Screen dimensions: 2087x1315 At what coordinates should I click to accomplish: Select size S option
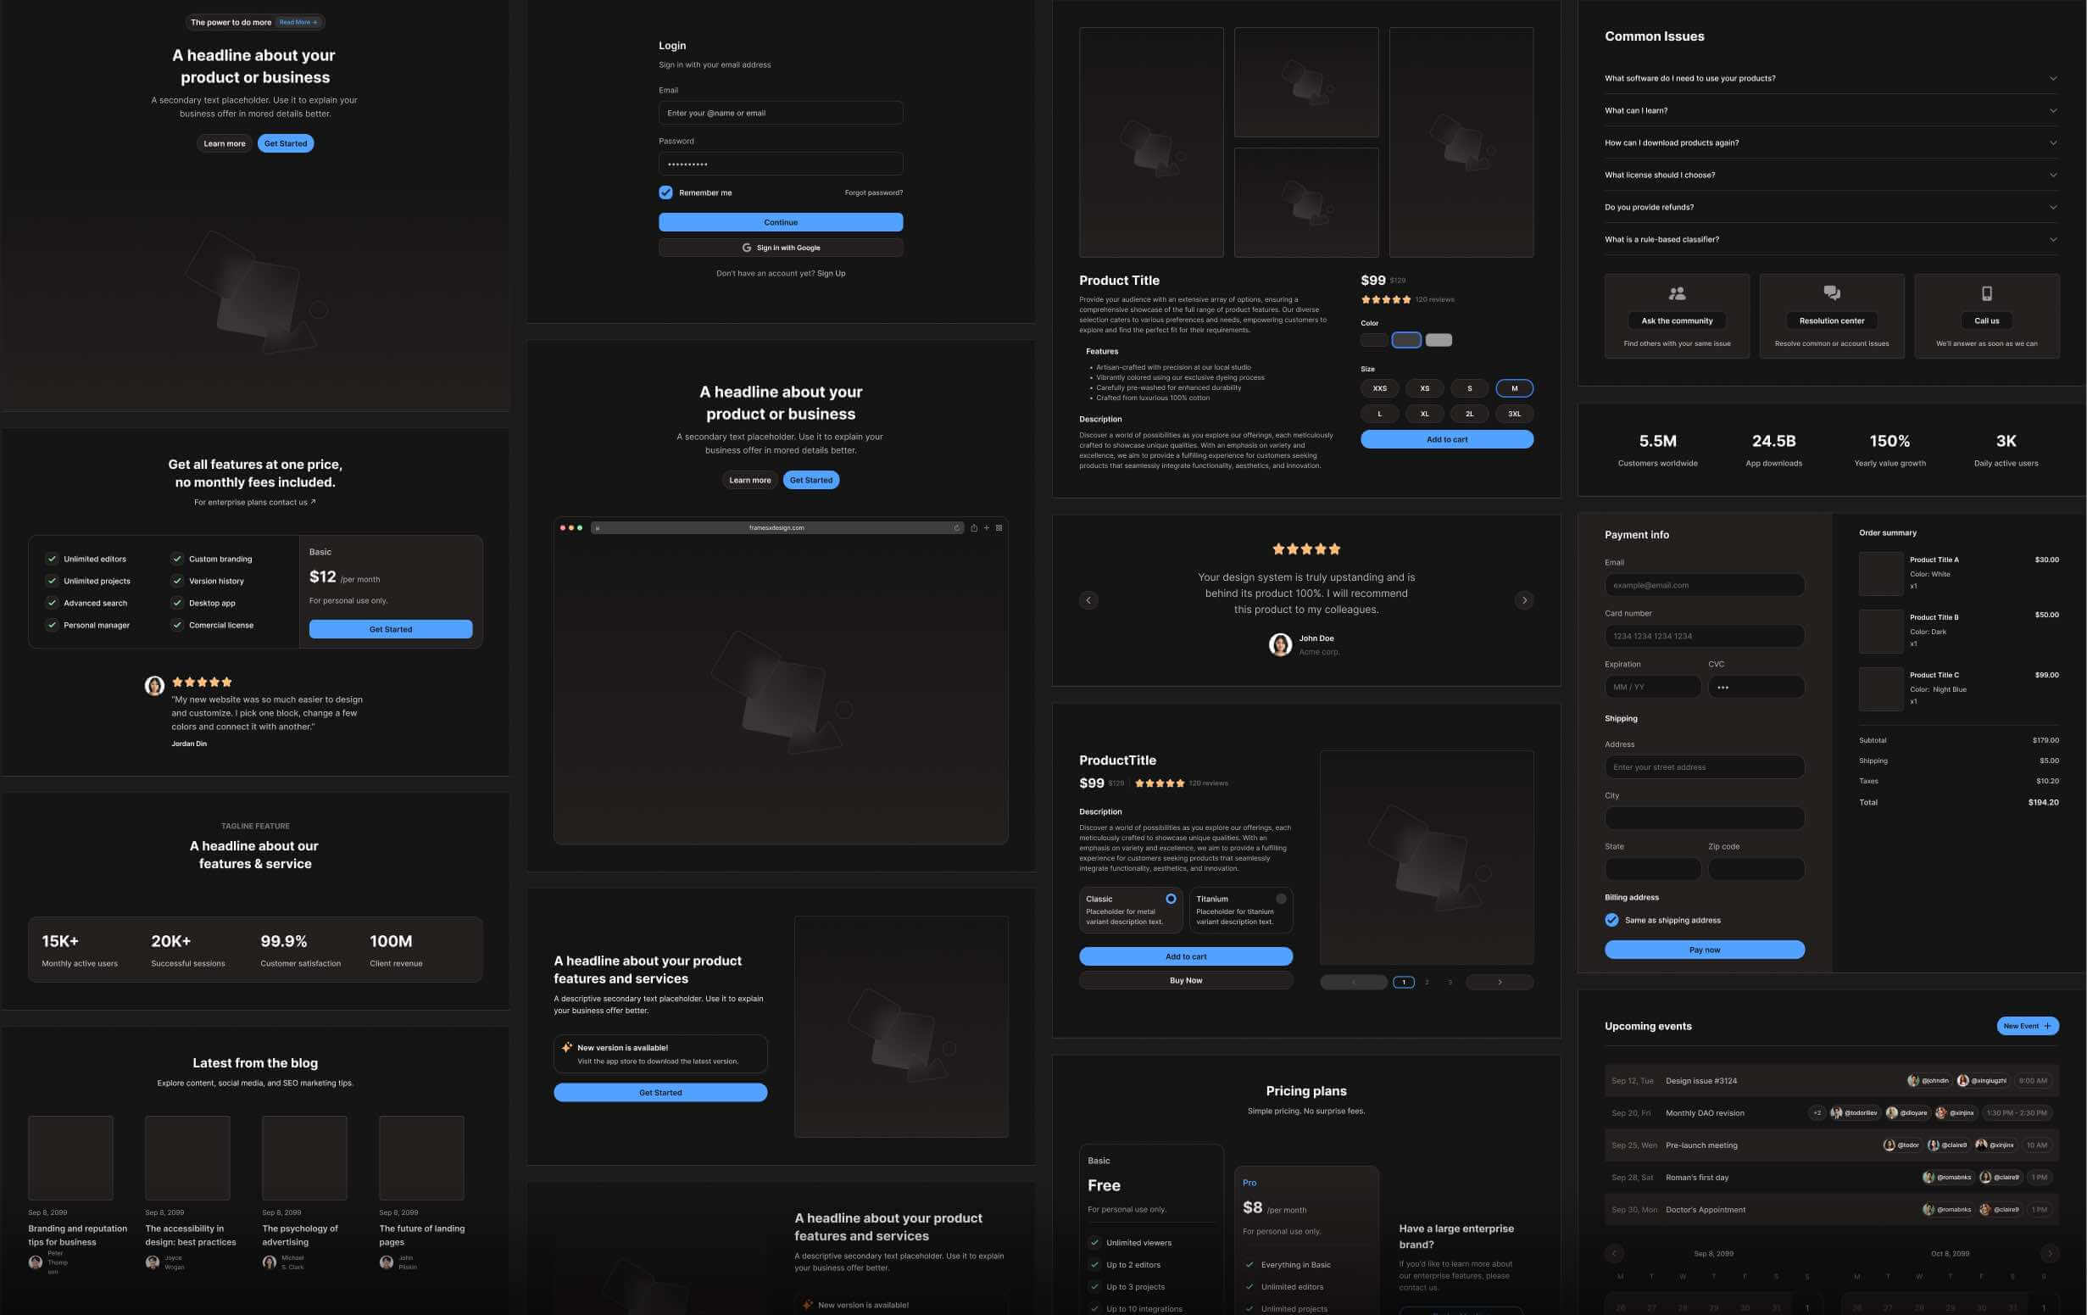point(1469,388)
